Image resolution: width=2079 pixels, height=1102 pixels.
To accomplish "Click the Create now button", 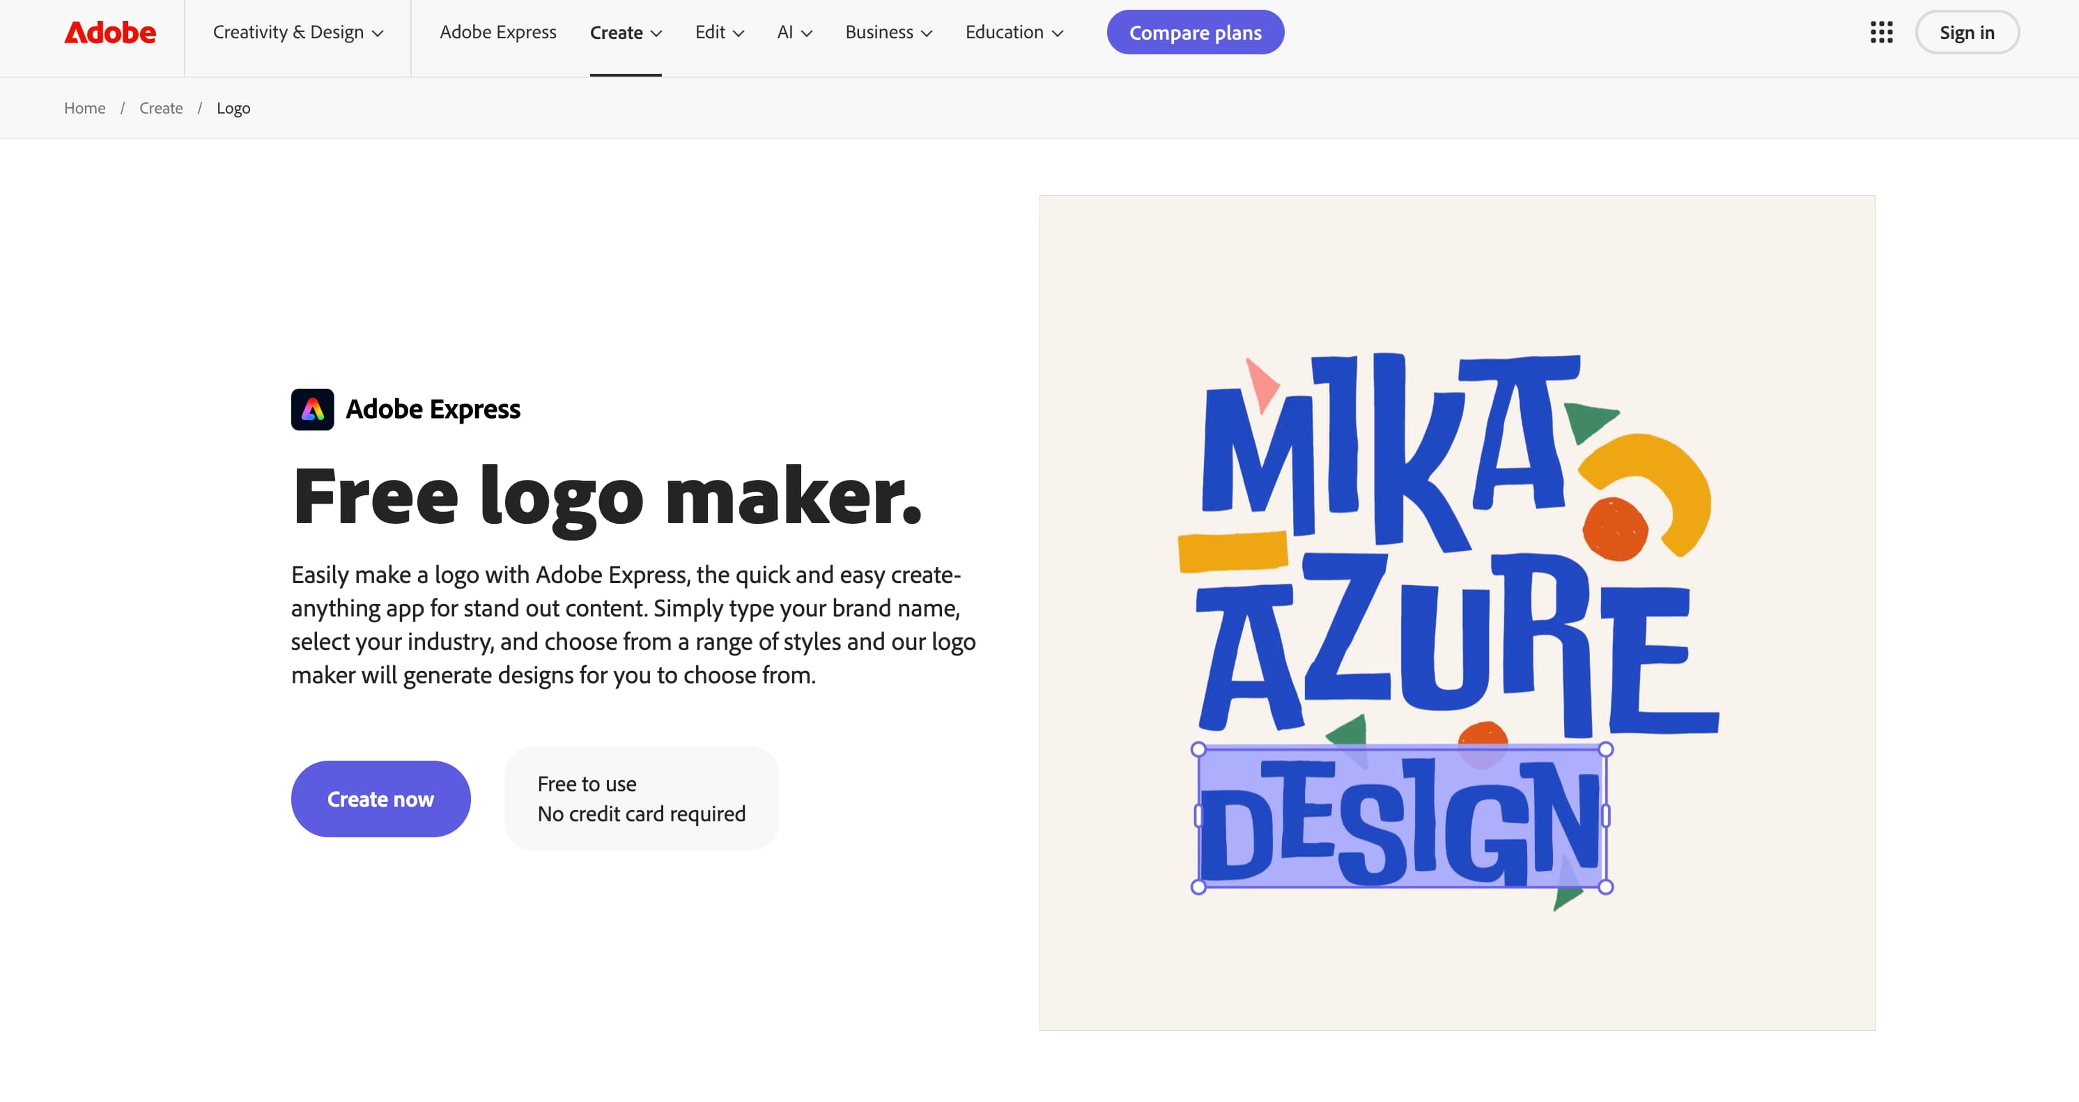I will [x=380, y=799].
